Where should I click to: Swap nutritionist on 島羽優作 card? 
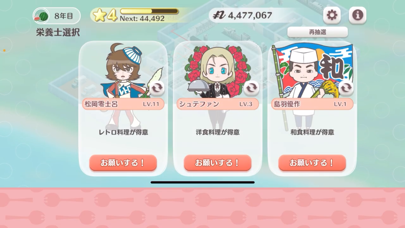(346, 88)
